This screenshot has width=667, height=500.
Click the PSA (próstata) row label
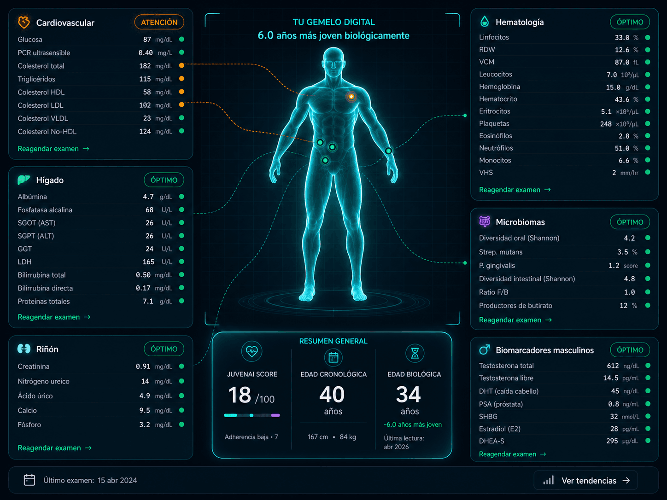501,404
